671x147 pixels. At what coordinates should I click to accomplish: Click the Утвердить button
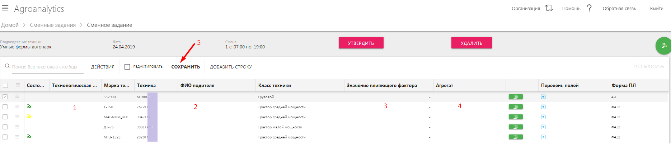361,43
